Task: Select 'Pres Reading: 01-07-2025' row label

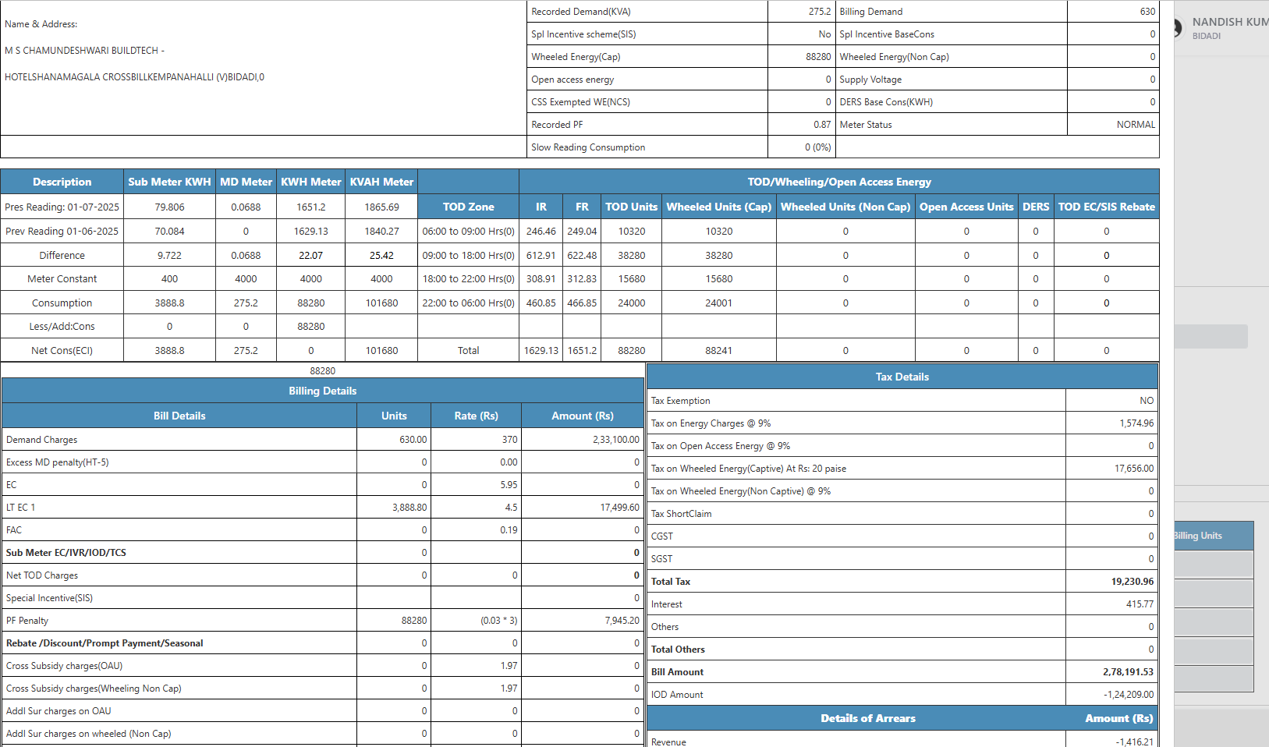Action: (x=62, y=207)
